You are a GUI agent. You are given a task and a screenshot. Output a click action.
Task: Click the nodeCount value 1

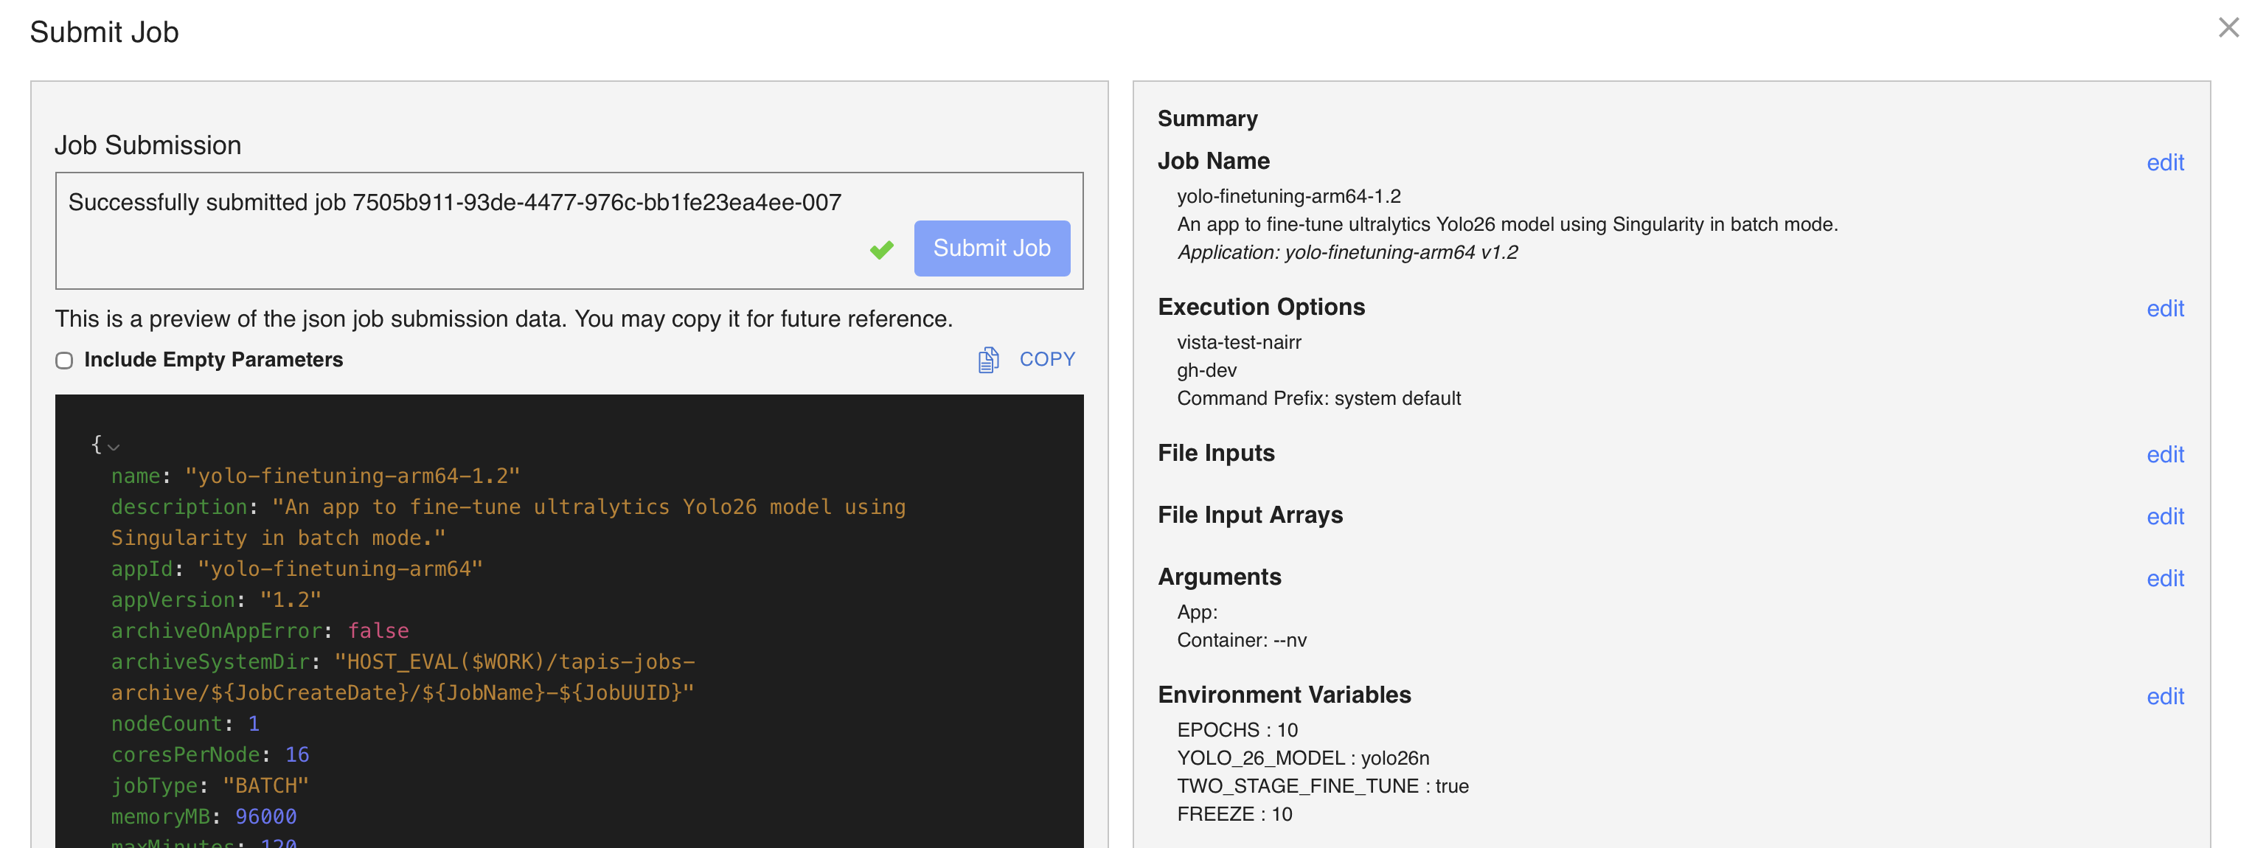pyautogui.click(x=254, y=724)
